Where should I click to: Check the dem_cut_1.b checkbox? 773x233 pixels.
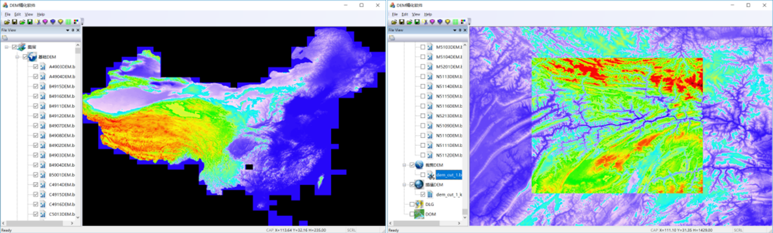tap(423, 175)
